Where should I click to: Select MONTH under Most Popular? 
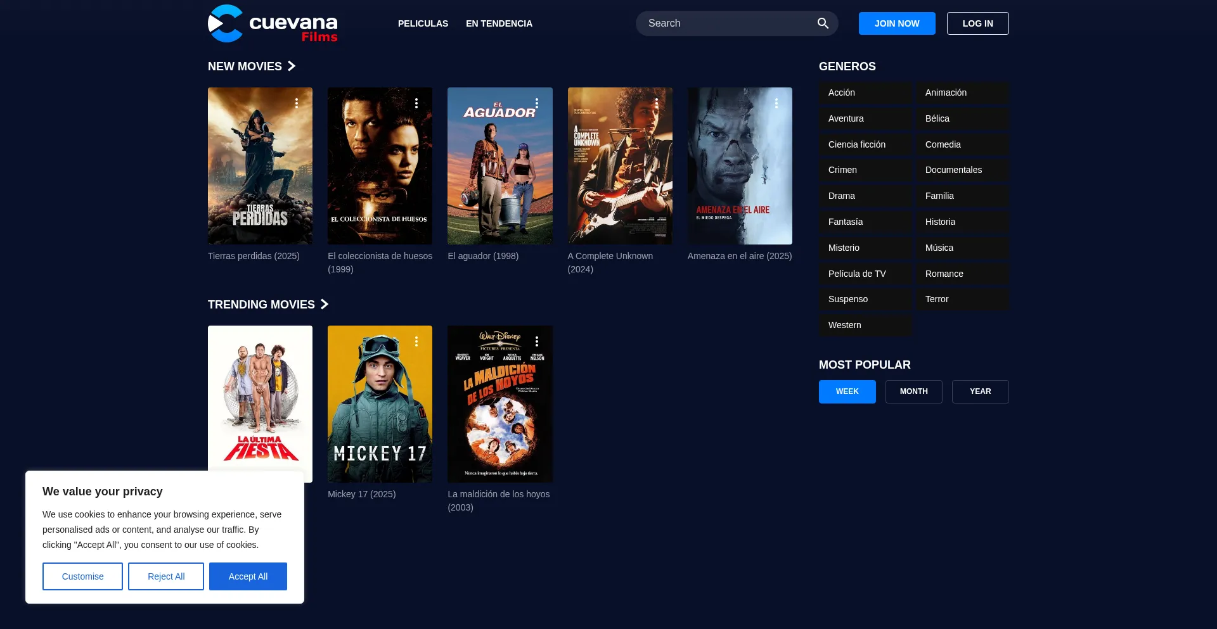pos(914,391)
